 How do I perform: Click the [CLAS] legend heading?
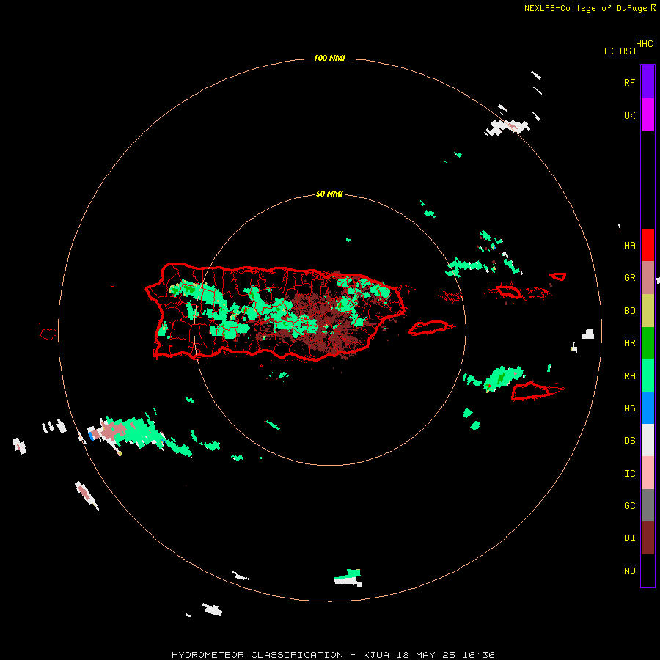620,51
